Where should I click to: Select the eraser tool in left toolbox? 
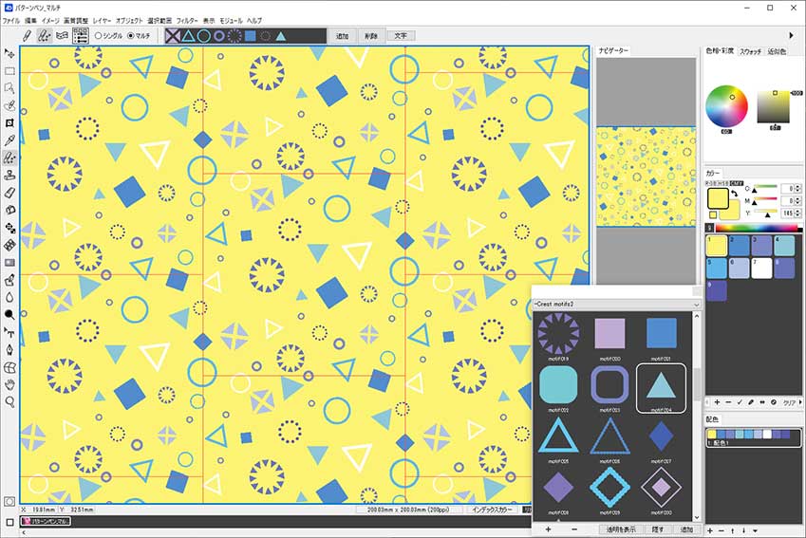9,193
